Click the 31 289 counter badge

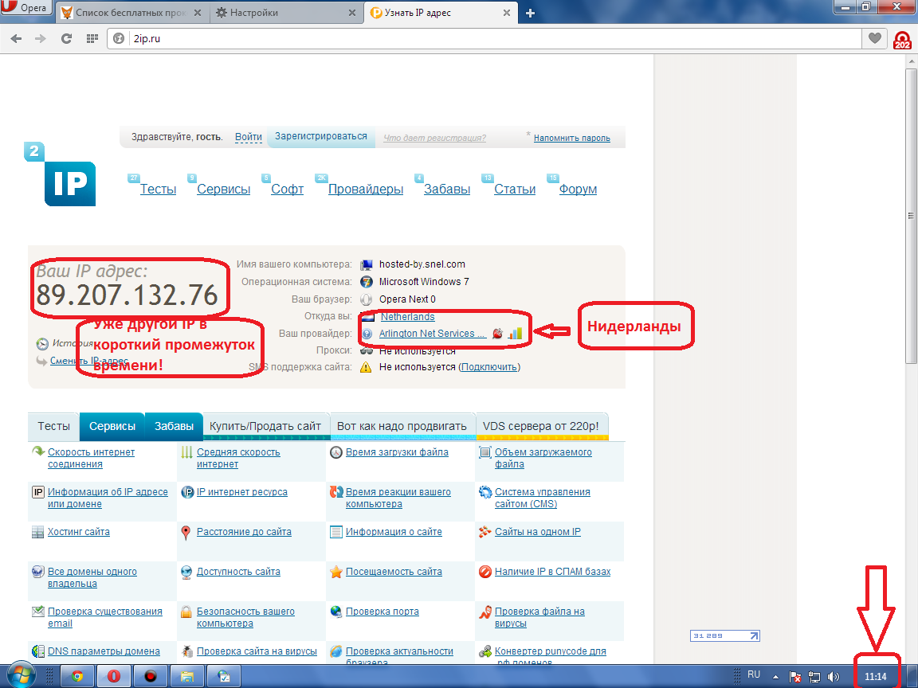click(x=725, y=636)
